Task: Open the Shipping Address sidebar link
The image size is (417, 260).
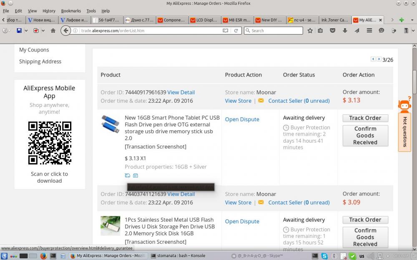Action: (x=40, y=62)
